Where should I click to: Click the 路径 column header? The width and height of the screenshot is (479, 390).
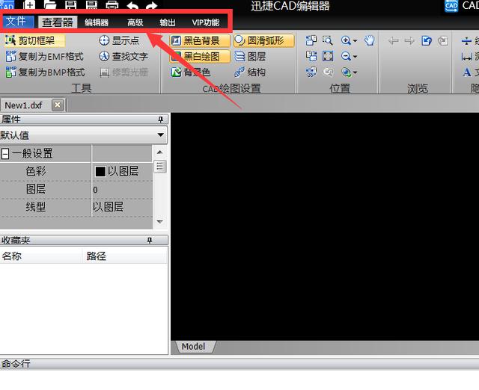click(125, 256)
